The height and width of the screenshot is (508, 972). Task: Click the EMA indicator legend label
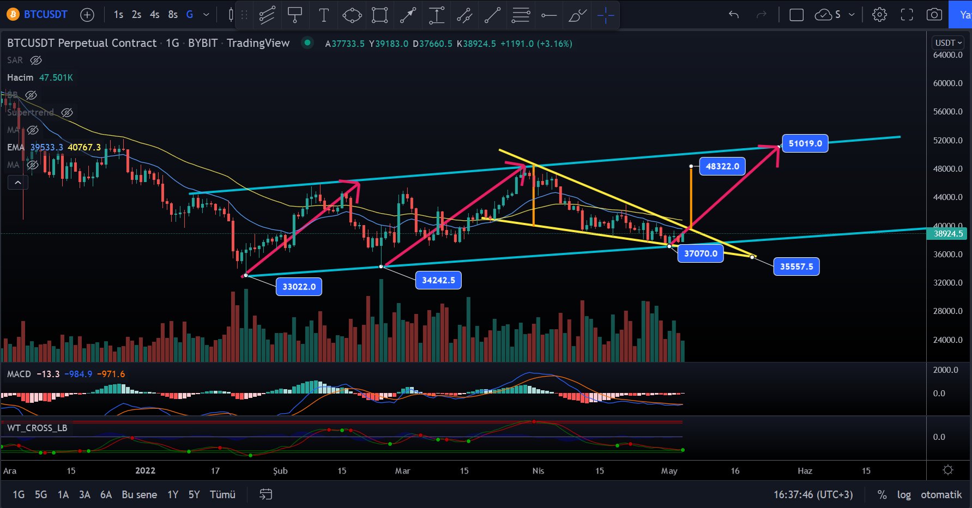16,147
